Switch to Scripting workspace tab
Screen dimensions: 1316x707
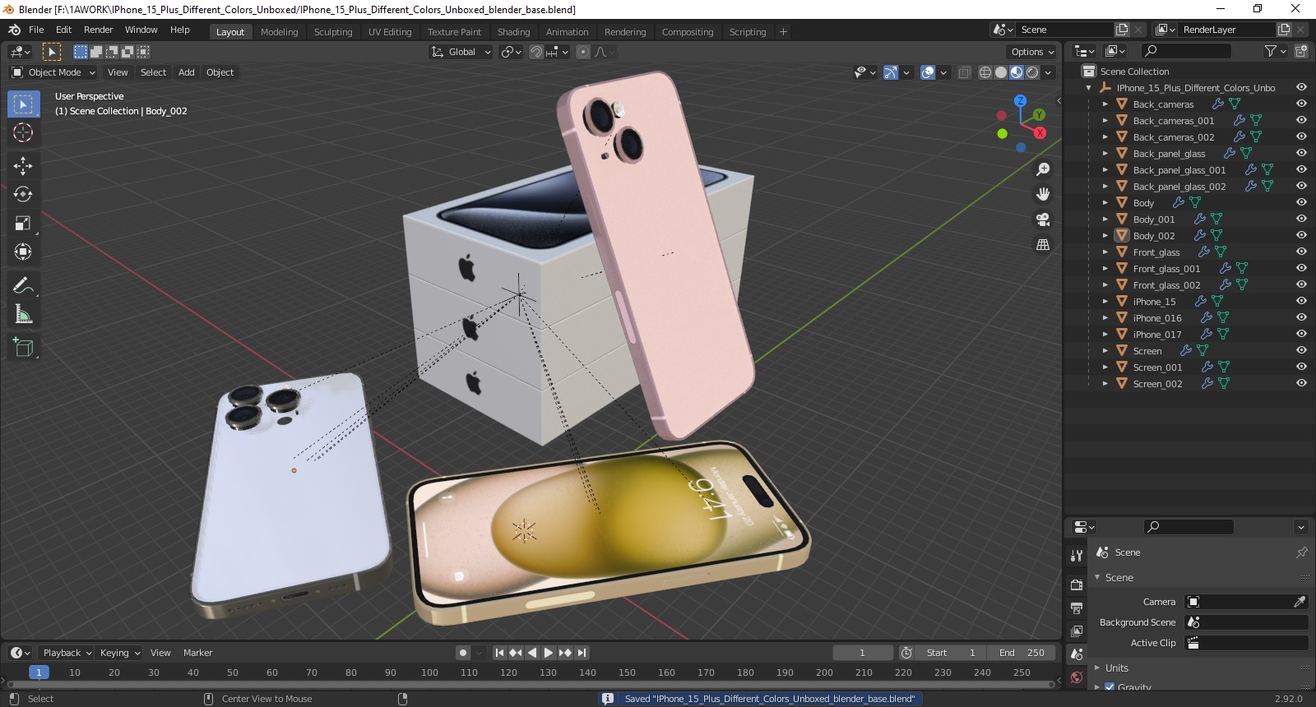pyautogui.click(x=748, y=32)
